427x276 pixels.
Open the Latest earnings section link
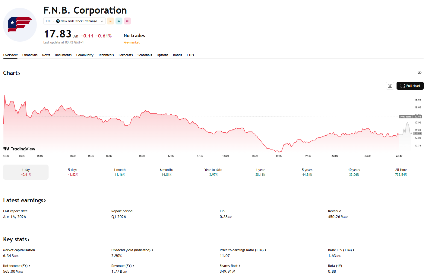[24, 201]
